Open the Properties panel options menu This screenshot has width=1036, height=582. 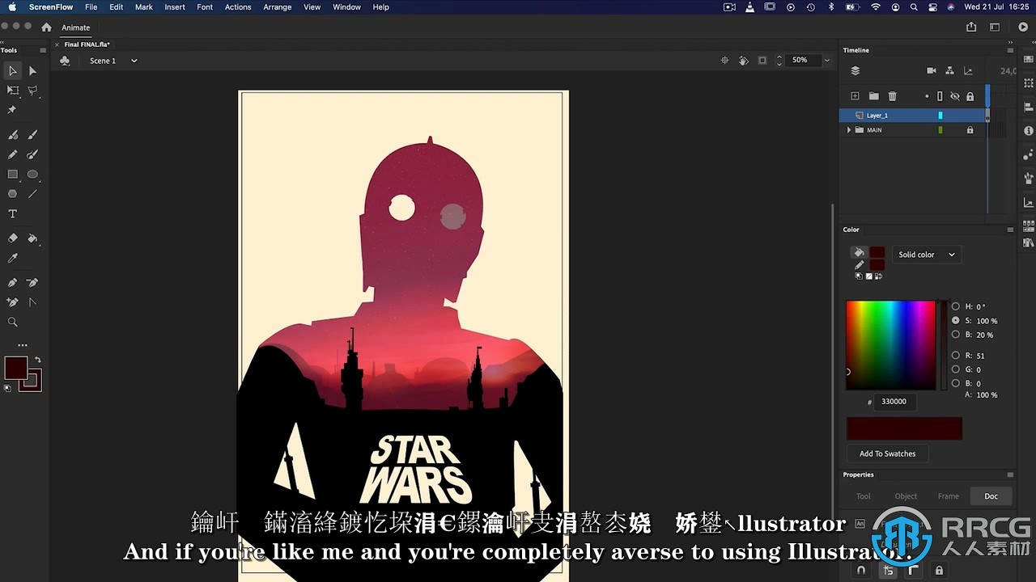coord(1010,475)
